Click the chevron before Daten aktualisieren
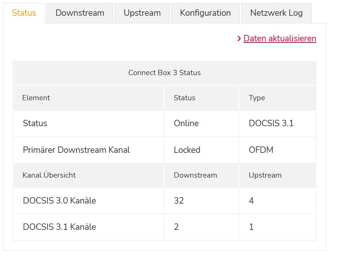Screen dimensions: 339x258 (239, 38)
